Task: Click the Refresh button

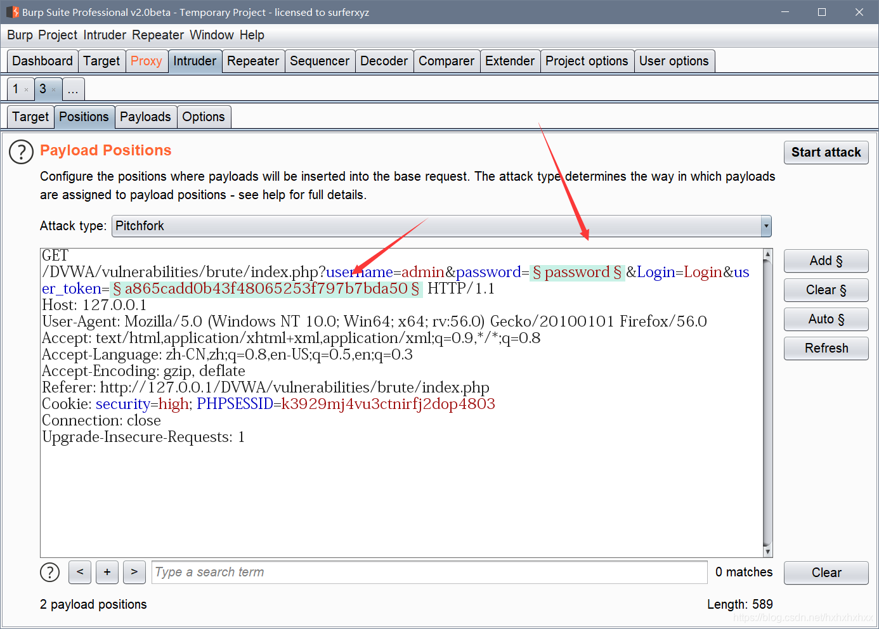Action: click(826, 348)
